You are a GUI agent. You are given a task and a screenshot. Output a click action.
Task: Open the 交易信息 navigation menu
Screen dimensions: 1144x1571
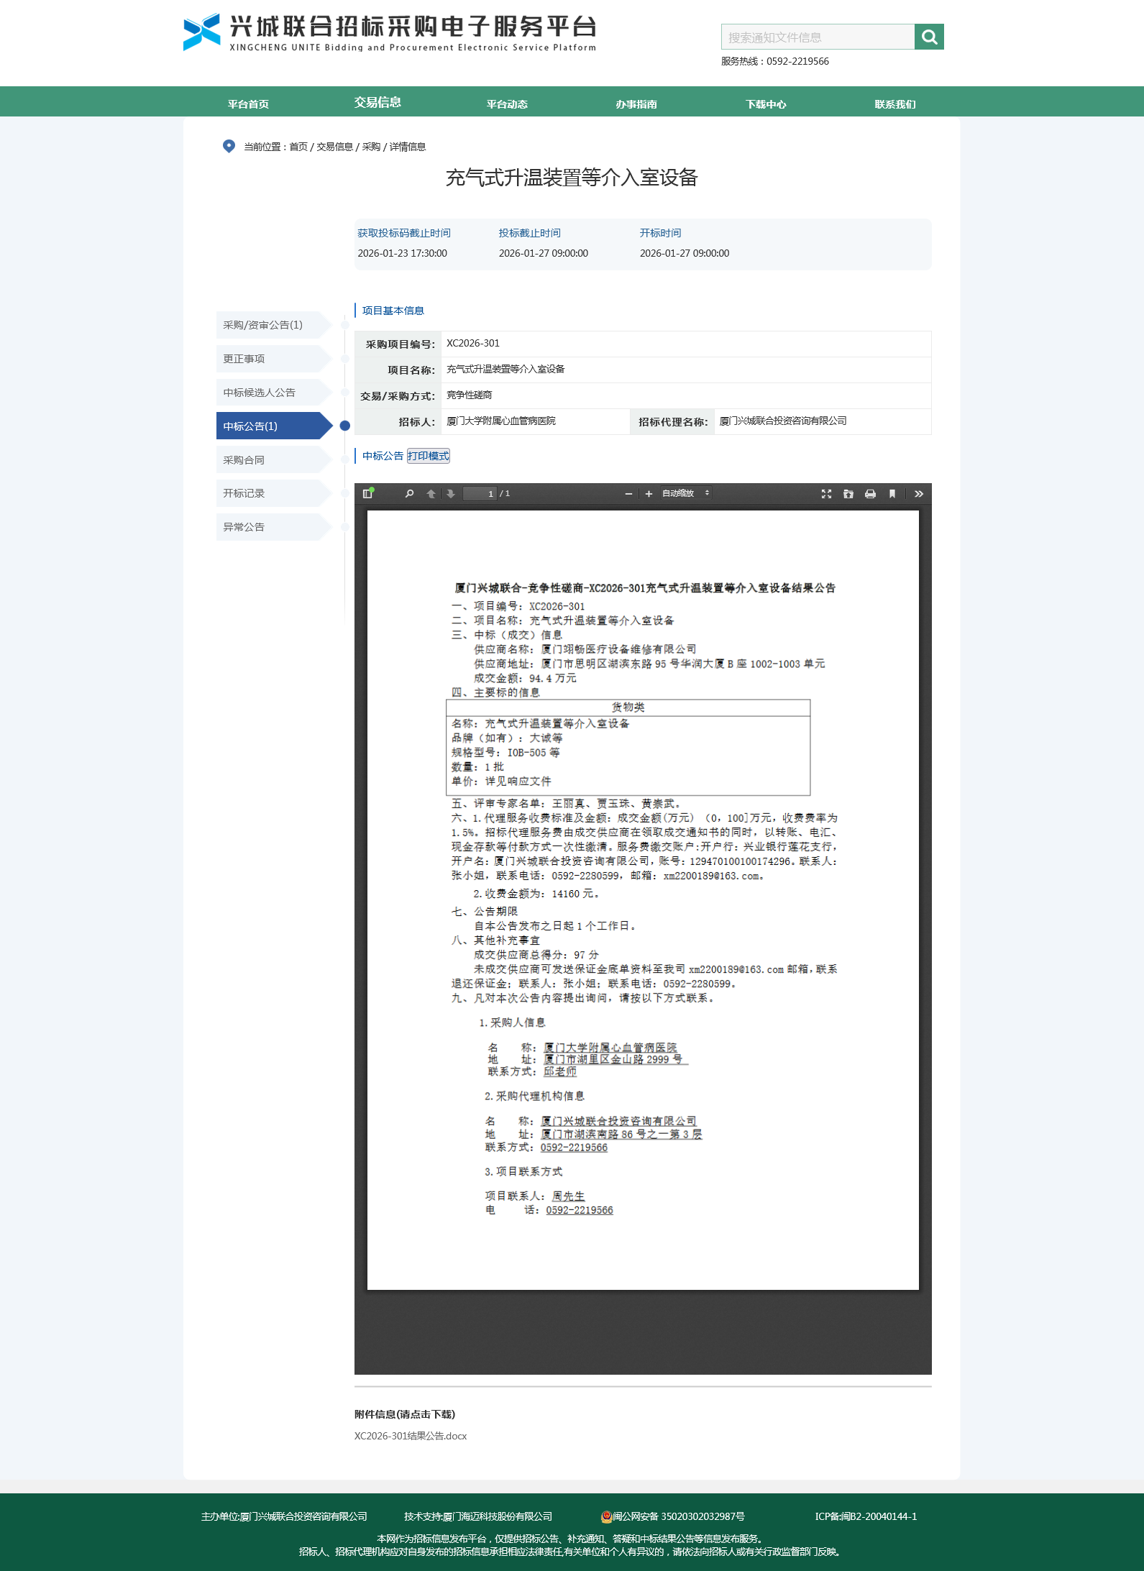[377, 102]
